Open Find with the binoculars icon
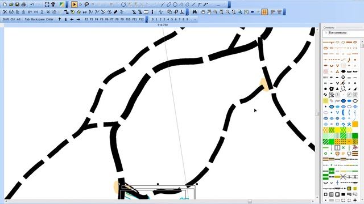This screenshot has width=364, height=204. pyautogui.click(x=195, y=12)
